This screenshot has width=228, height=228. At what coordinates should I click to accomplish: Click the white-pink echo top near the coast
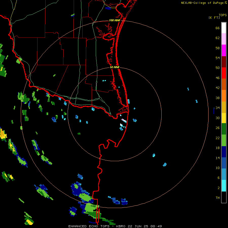pyautogui.click(x=124, y=121)
